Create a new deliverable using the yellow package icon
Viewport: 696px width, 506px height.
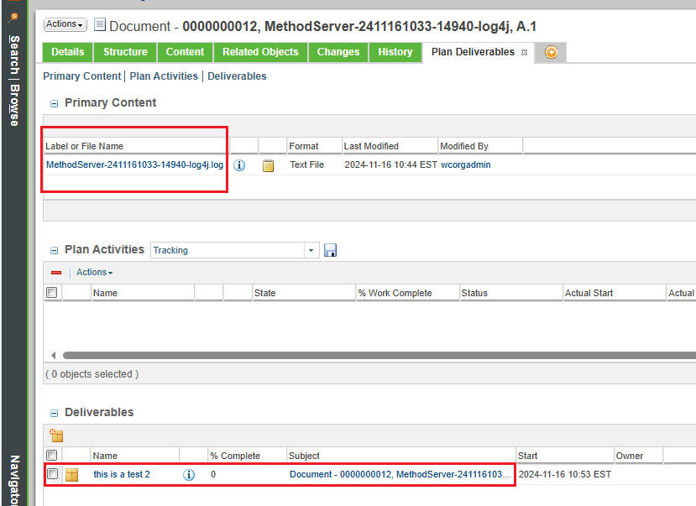55,436
